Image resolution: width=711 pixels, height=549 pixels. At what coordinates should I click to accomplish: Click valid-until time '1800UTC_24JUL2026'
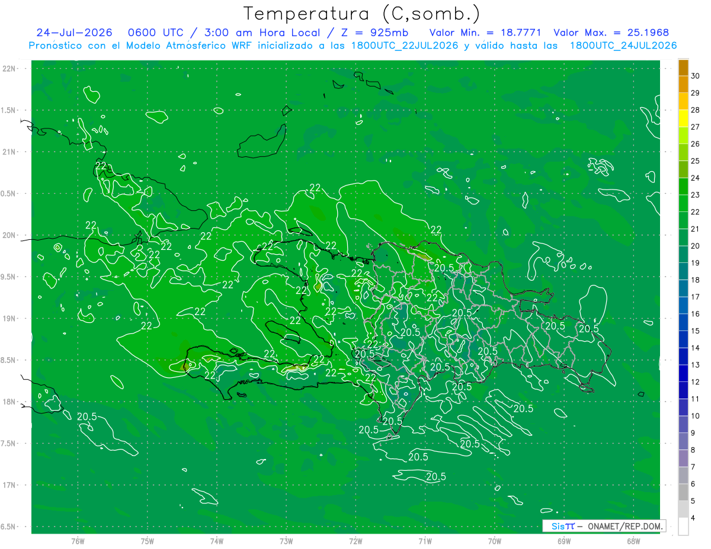623,46
